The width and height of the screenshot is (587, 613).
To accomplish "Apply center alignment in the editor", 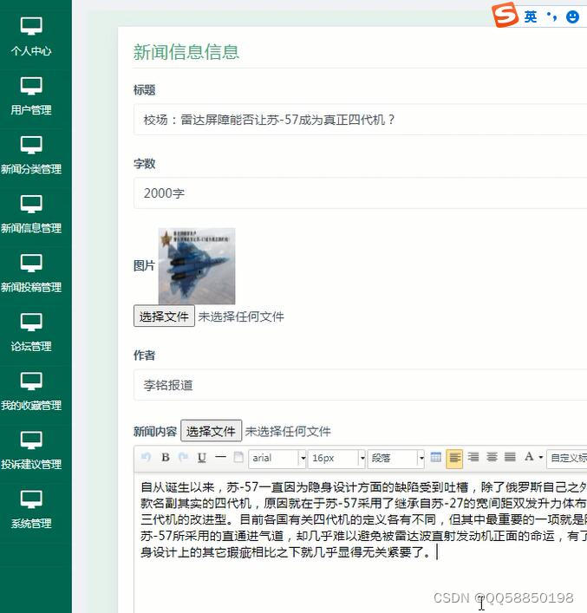I will (492, 457).
